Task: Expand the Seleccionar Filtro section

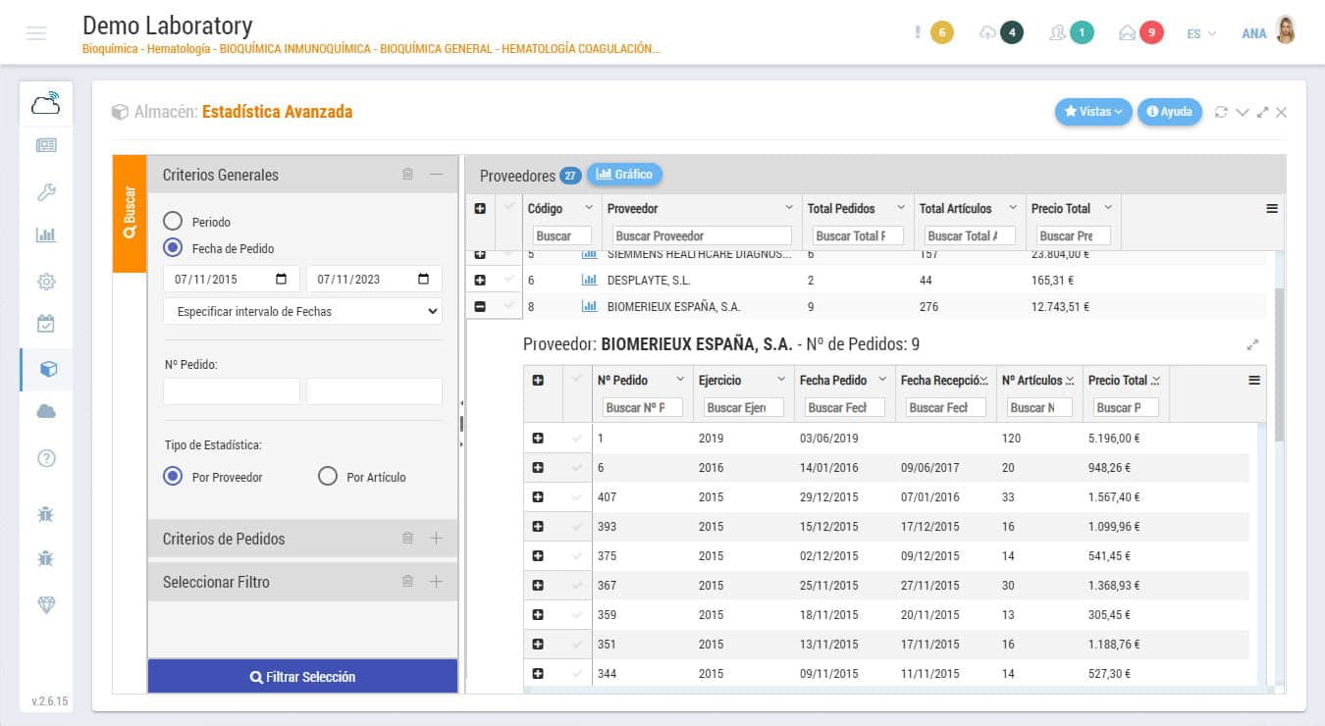Action: coord(437,582)
